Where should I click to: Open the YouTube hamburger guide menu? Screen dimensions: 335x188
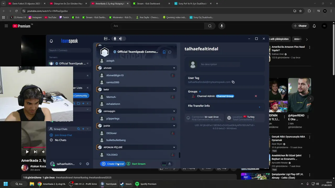[6, 26]
